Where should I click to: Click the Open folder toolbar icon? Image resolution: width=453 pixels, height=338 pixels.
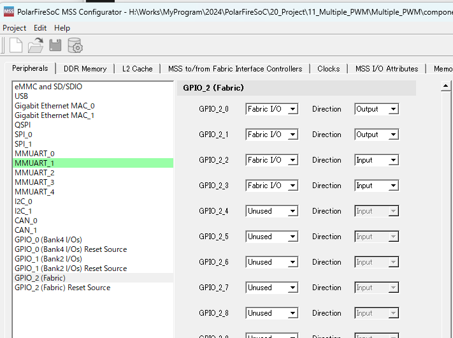[36, 45]
